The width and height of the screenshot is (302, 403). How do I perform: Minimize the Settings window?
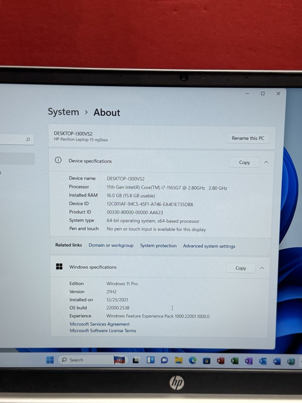[247, 93]
